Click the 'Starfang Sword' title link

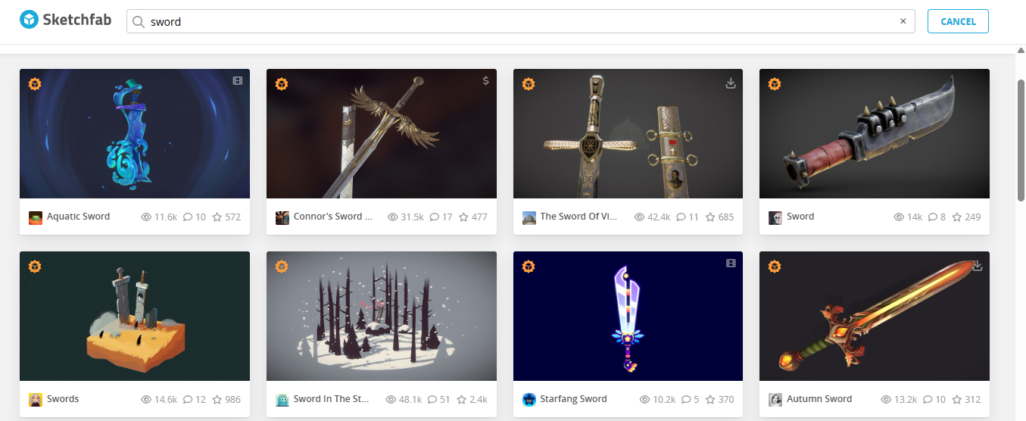click(573, 399)
